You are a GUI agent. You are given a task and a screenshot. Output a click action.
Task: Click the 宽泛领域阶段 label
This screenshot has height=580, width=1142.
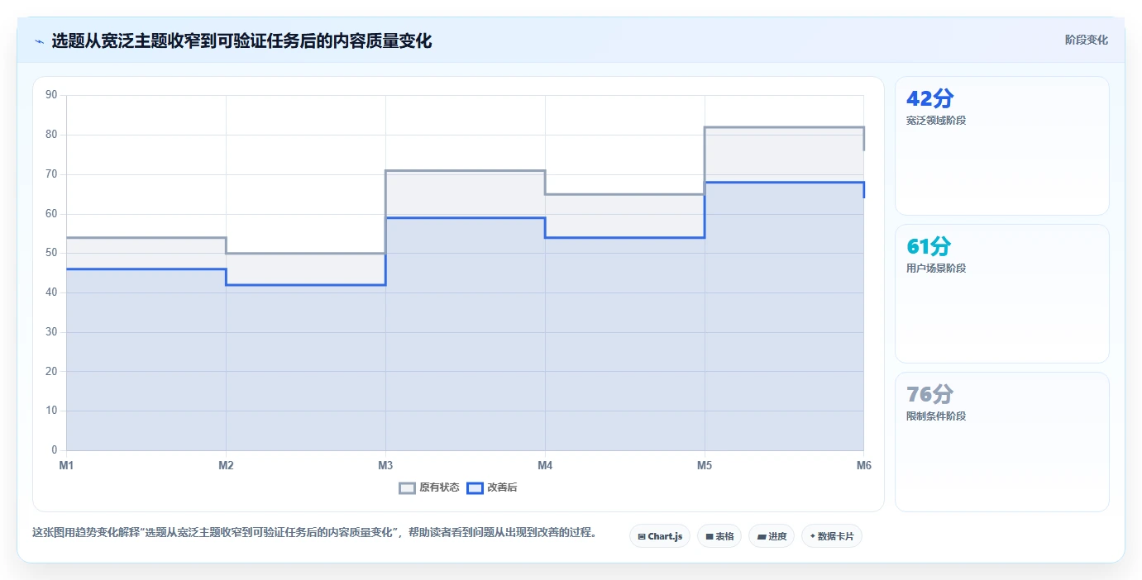tap(936, 121)
